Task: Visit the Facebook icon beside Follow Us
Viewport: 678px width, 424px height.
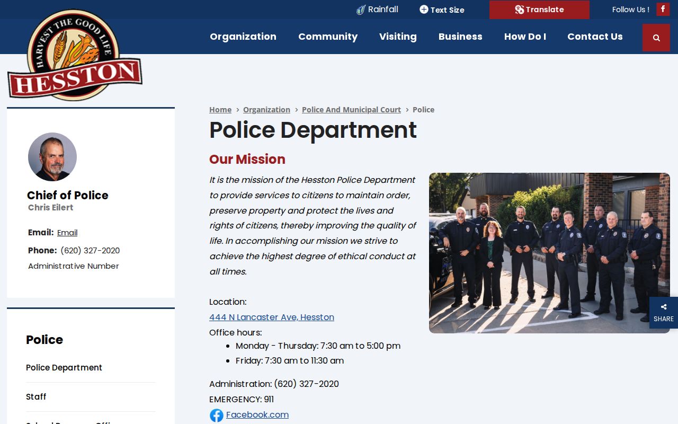Action: 663,10
